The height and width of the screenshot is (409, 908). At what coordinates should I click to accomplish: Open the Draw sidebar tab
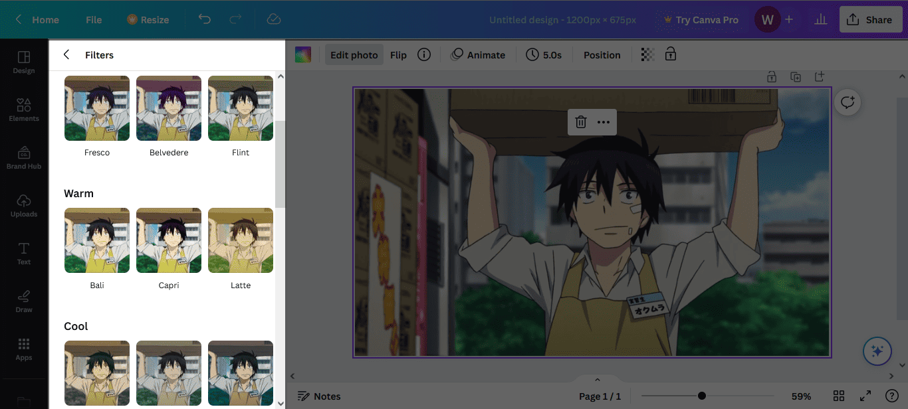[24, 301]
